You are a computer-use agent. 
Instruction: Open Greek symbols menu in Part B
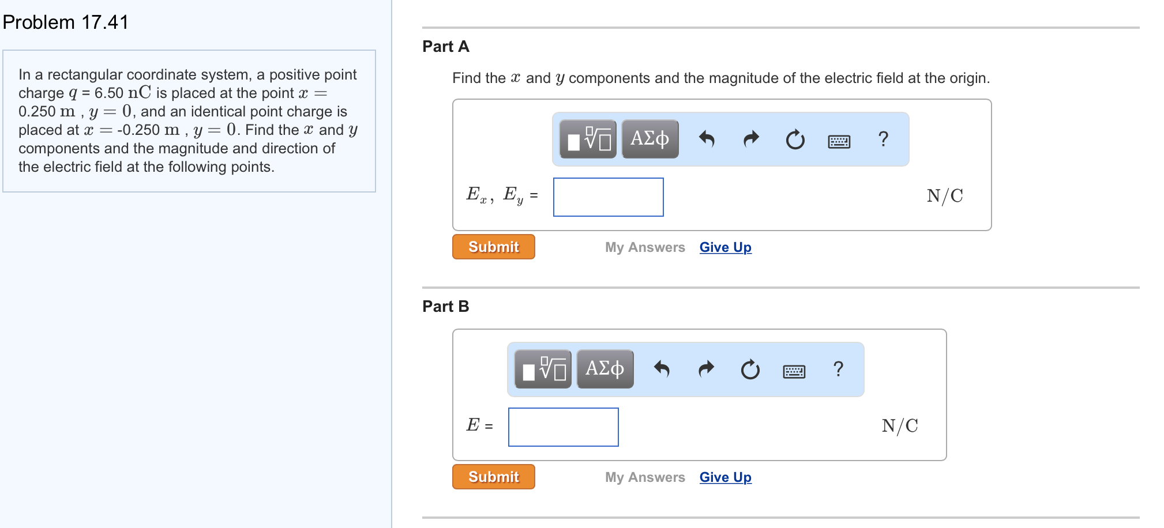[605, 369]
